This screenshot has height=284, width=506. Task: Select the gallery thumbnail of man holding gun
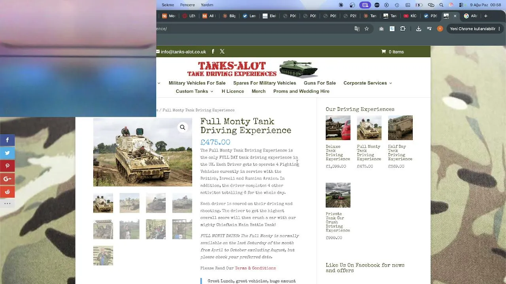coord(103,256)
